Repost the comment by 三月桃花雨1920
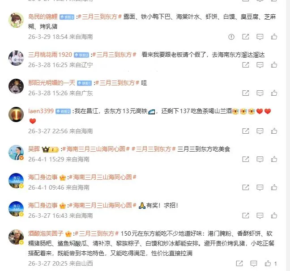 [x=245, y=65]
